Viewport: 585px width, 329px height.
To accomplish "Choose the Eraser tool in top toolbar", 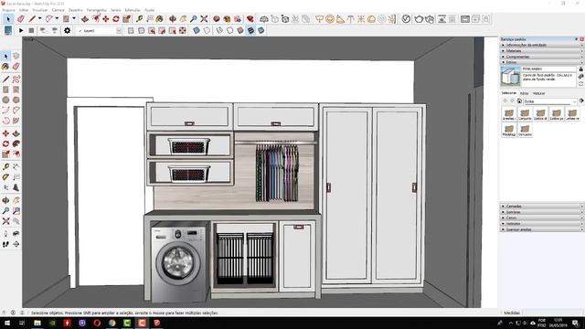I will (21, 18).
